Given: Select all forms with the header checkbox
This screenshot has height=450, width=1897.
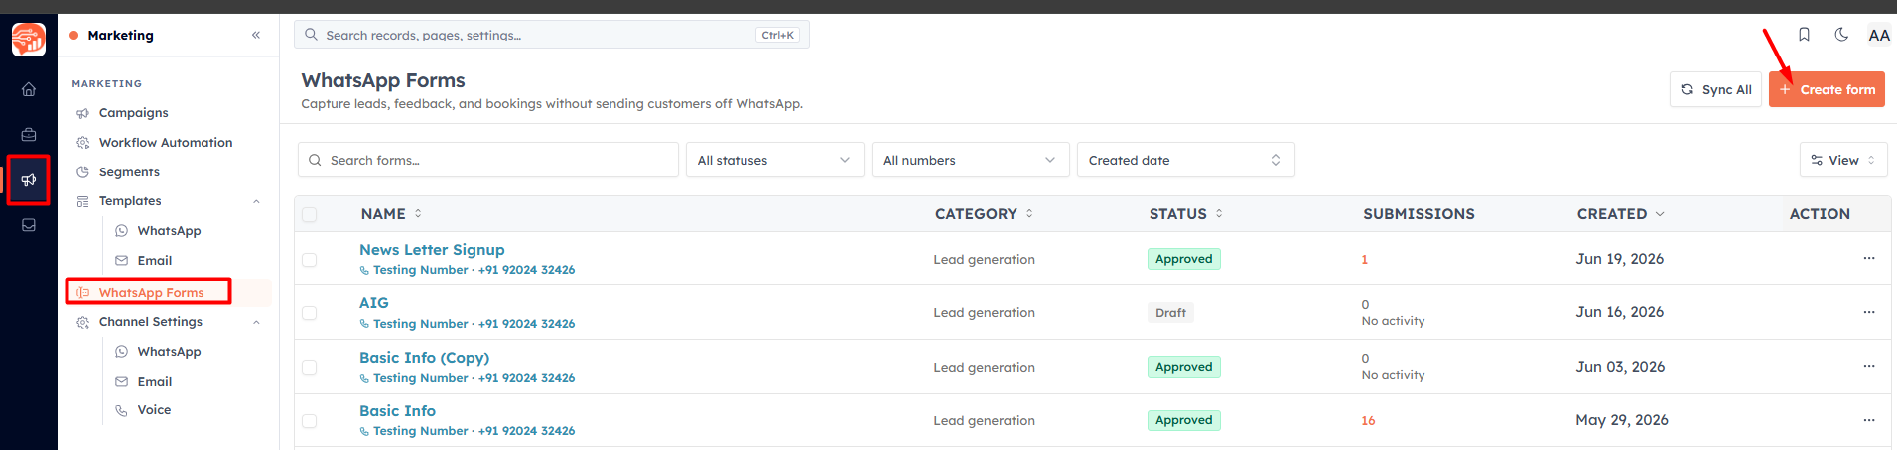Looking at the screenshot, I should tap(309, 214).
